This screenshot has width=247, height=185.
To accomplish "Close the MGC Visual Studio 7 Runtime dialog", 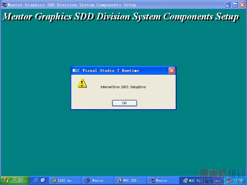I will (x=172, y=71).
